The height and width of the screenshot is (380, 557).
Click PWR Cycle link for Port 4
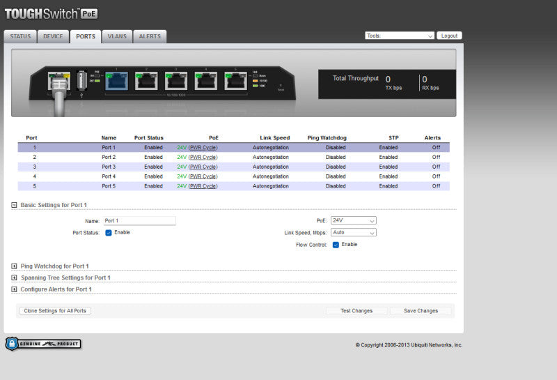pyautogui.click(x=203, y=176)
